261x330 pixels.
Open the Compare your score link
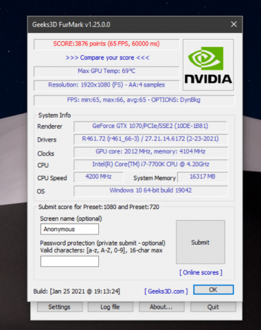click(107, 58)
